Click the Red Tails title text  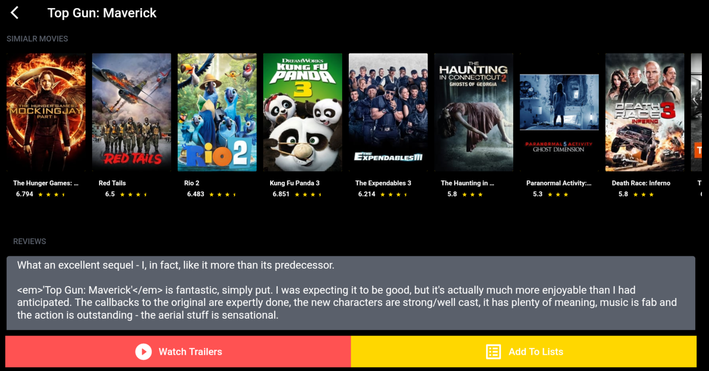pos(112,183)
